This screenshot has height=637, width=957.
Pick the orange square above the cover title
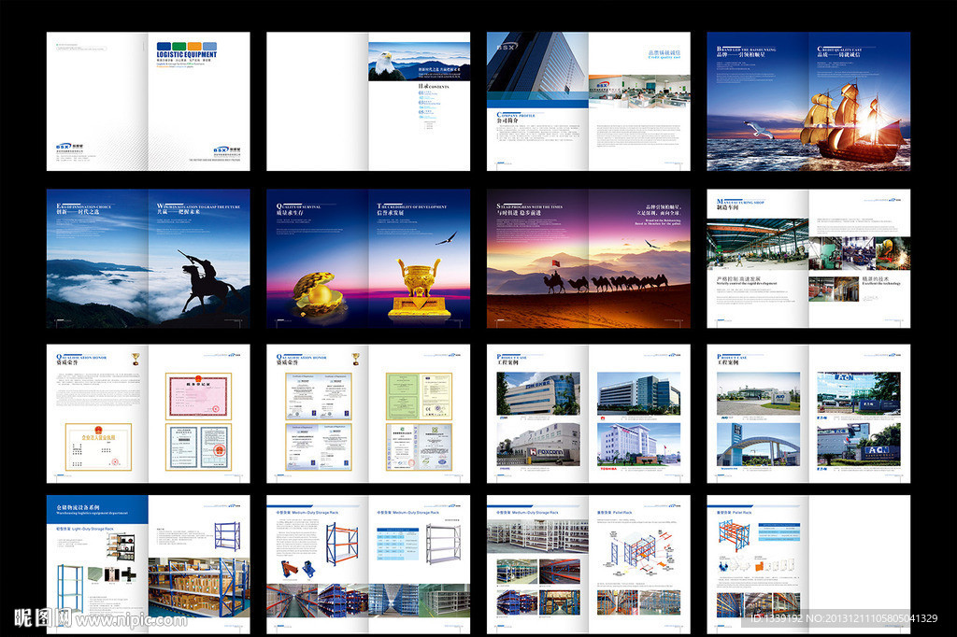point(194,46)
